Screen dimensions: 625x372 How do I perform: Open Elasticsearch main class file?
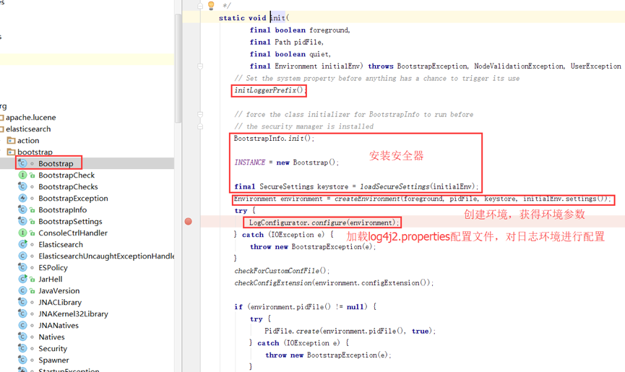coord(61,245)
